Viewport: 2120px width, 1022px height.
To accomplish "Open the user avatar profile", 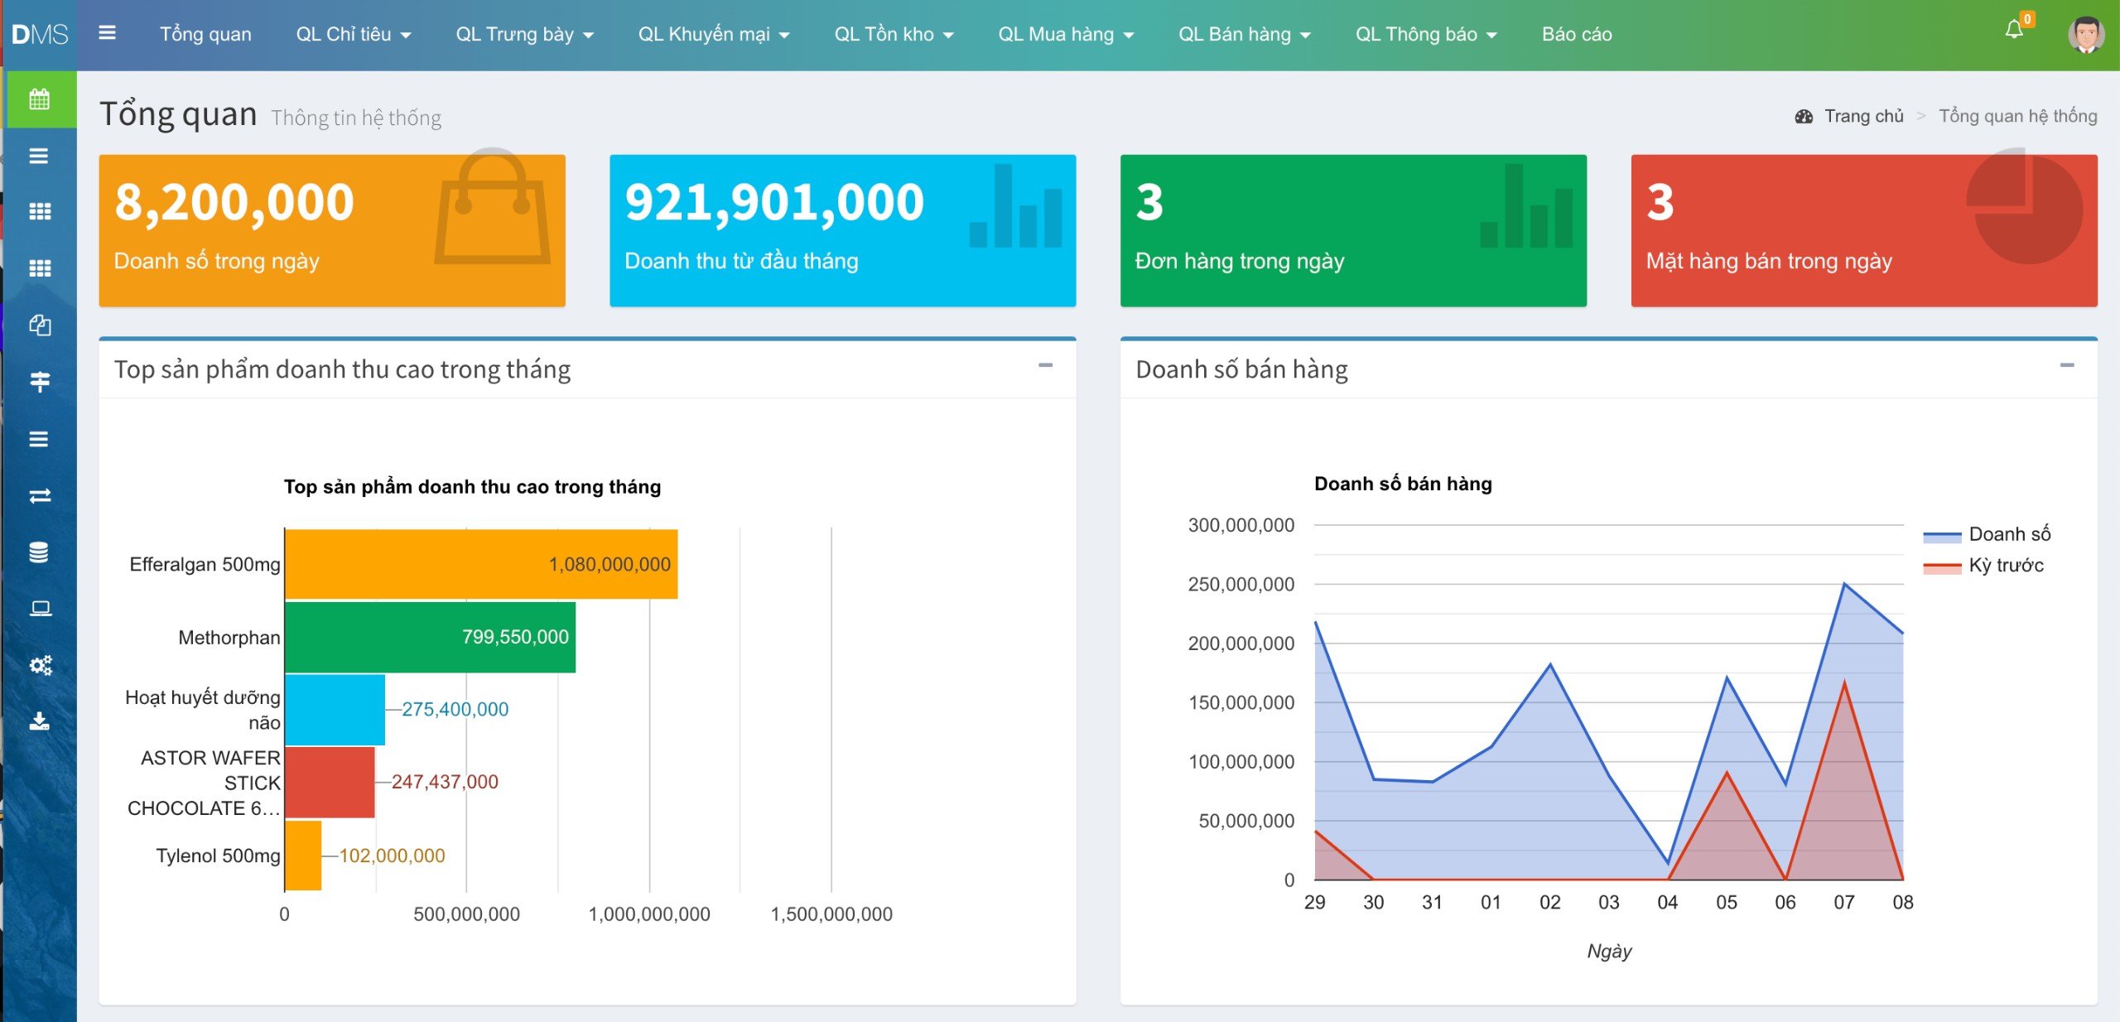I will click(x=2085, y=34).
